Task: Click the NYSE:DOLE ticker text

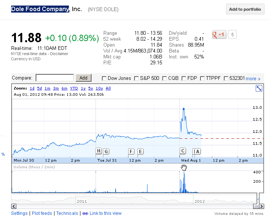Action: click(x=103, y=9)
